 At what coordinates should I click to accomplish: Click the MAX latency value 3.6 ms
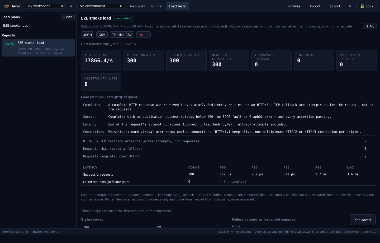pos(353,174)
